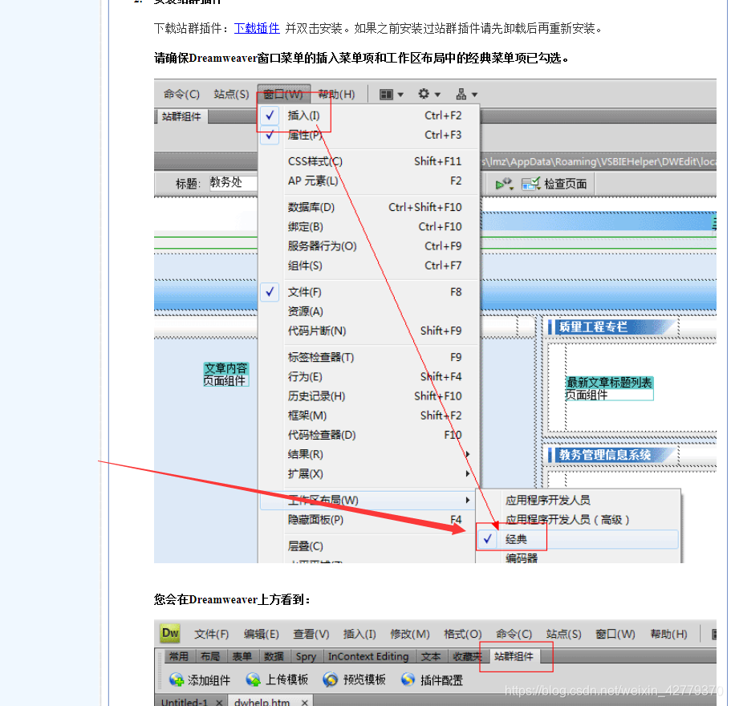
Task: Toggle the 插入(I) checked menu item
Action: point(370,116)
